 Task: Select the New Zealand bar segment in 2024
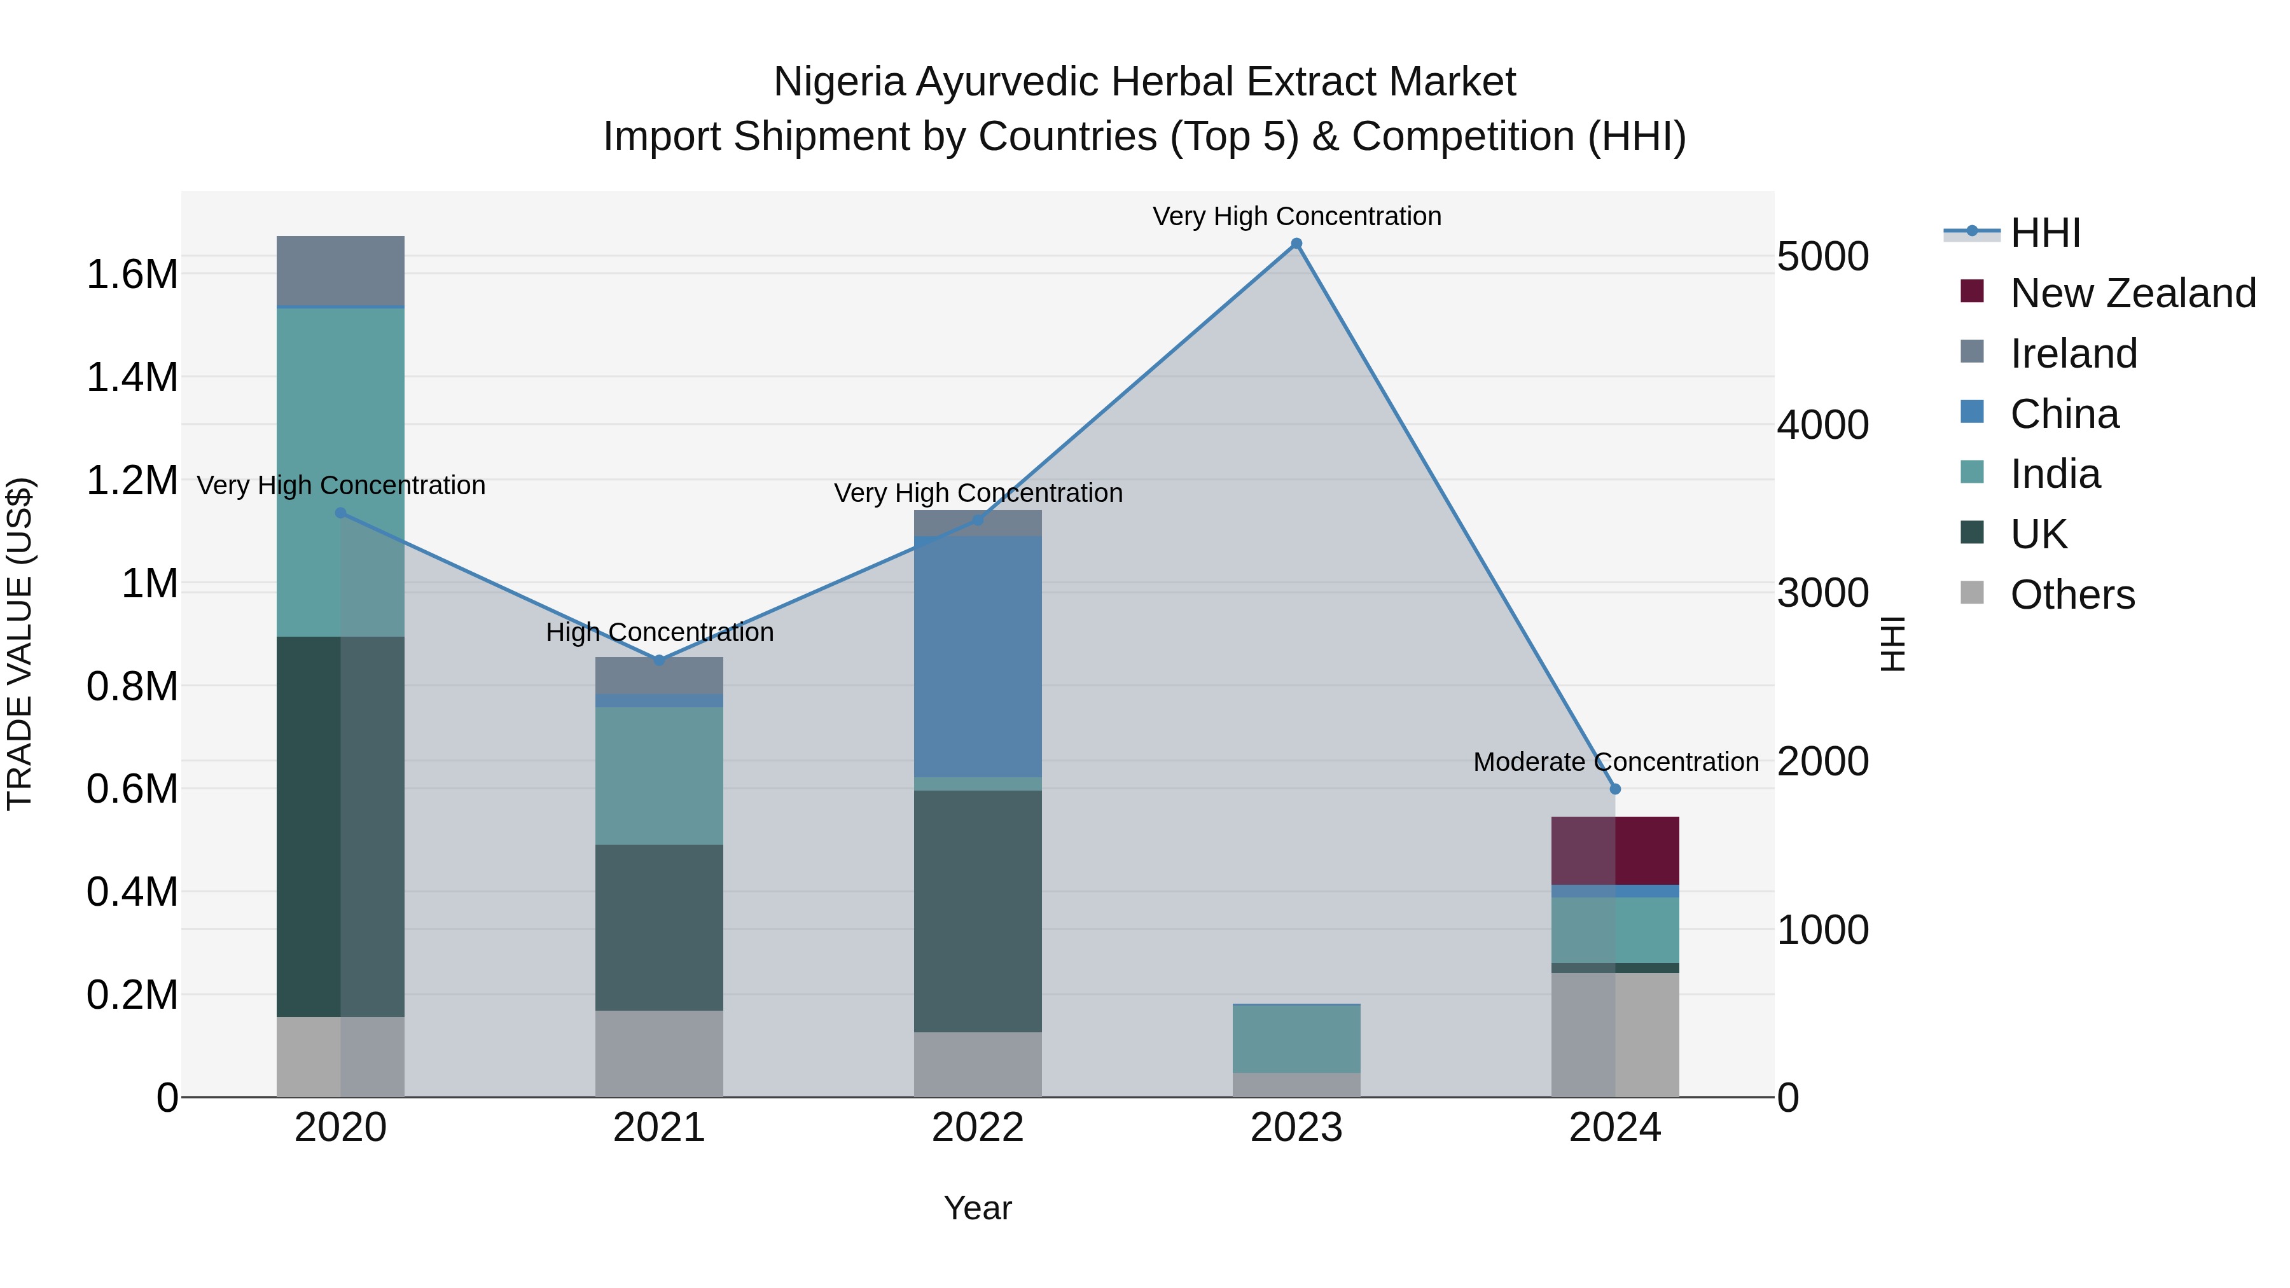tap(1615, 850)
